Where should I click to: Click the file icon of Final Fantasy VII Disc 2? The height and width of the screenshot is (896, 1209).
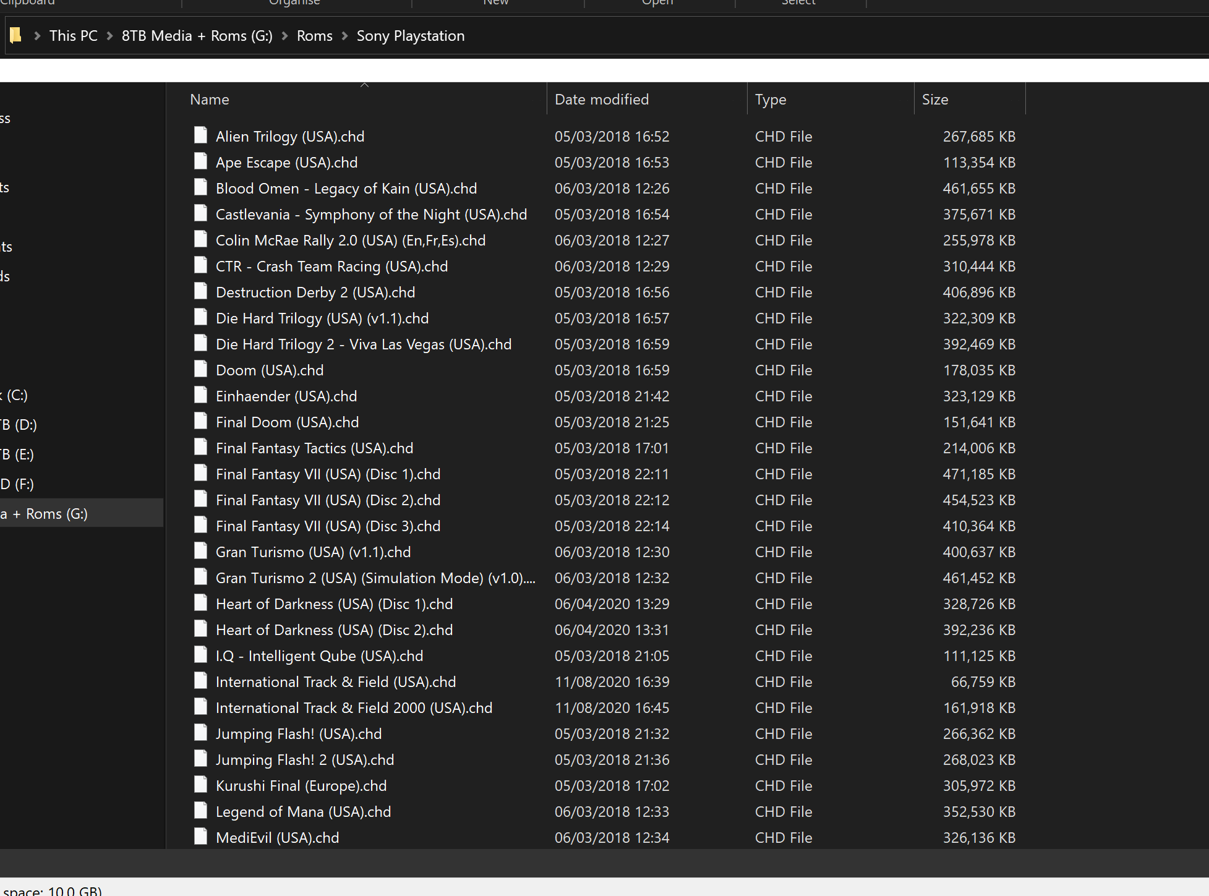200,499
